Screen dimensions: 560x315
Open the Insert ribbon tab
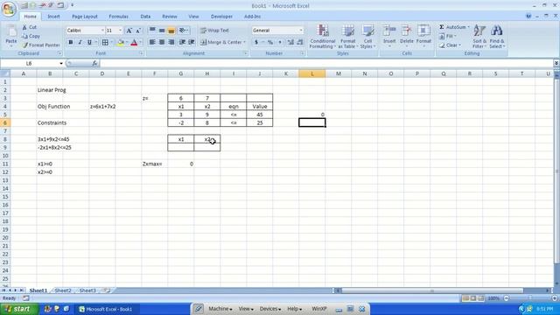click(x=53, y=17)
